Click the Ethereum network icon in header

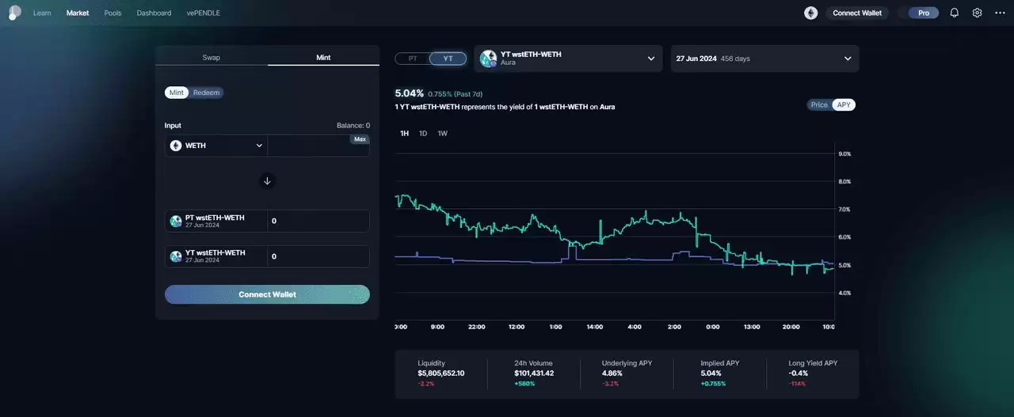click(810, 13)
